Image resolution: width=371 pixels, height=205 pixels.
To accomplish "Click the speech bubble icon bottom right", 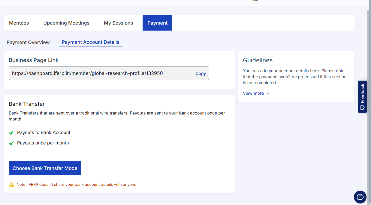I will 360,197.
